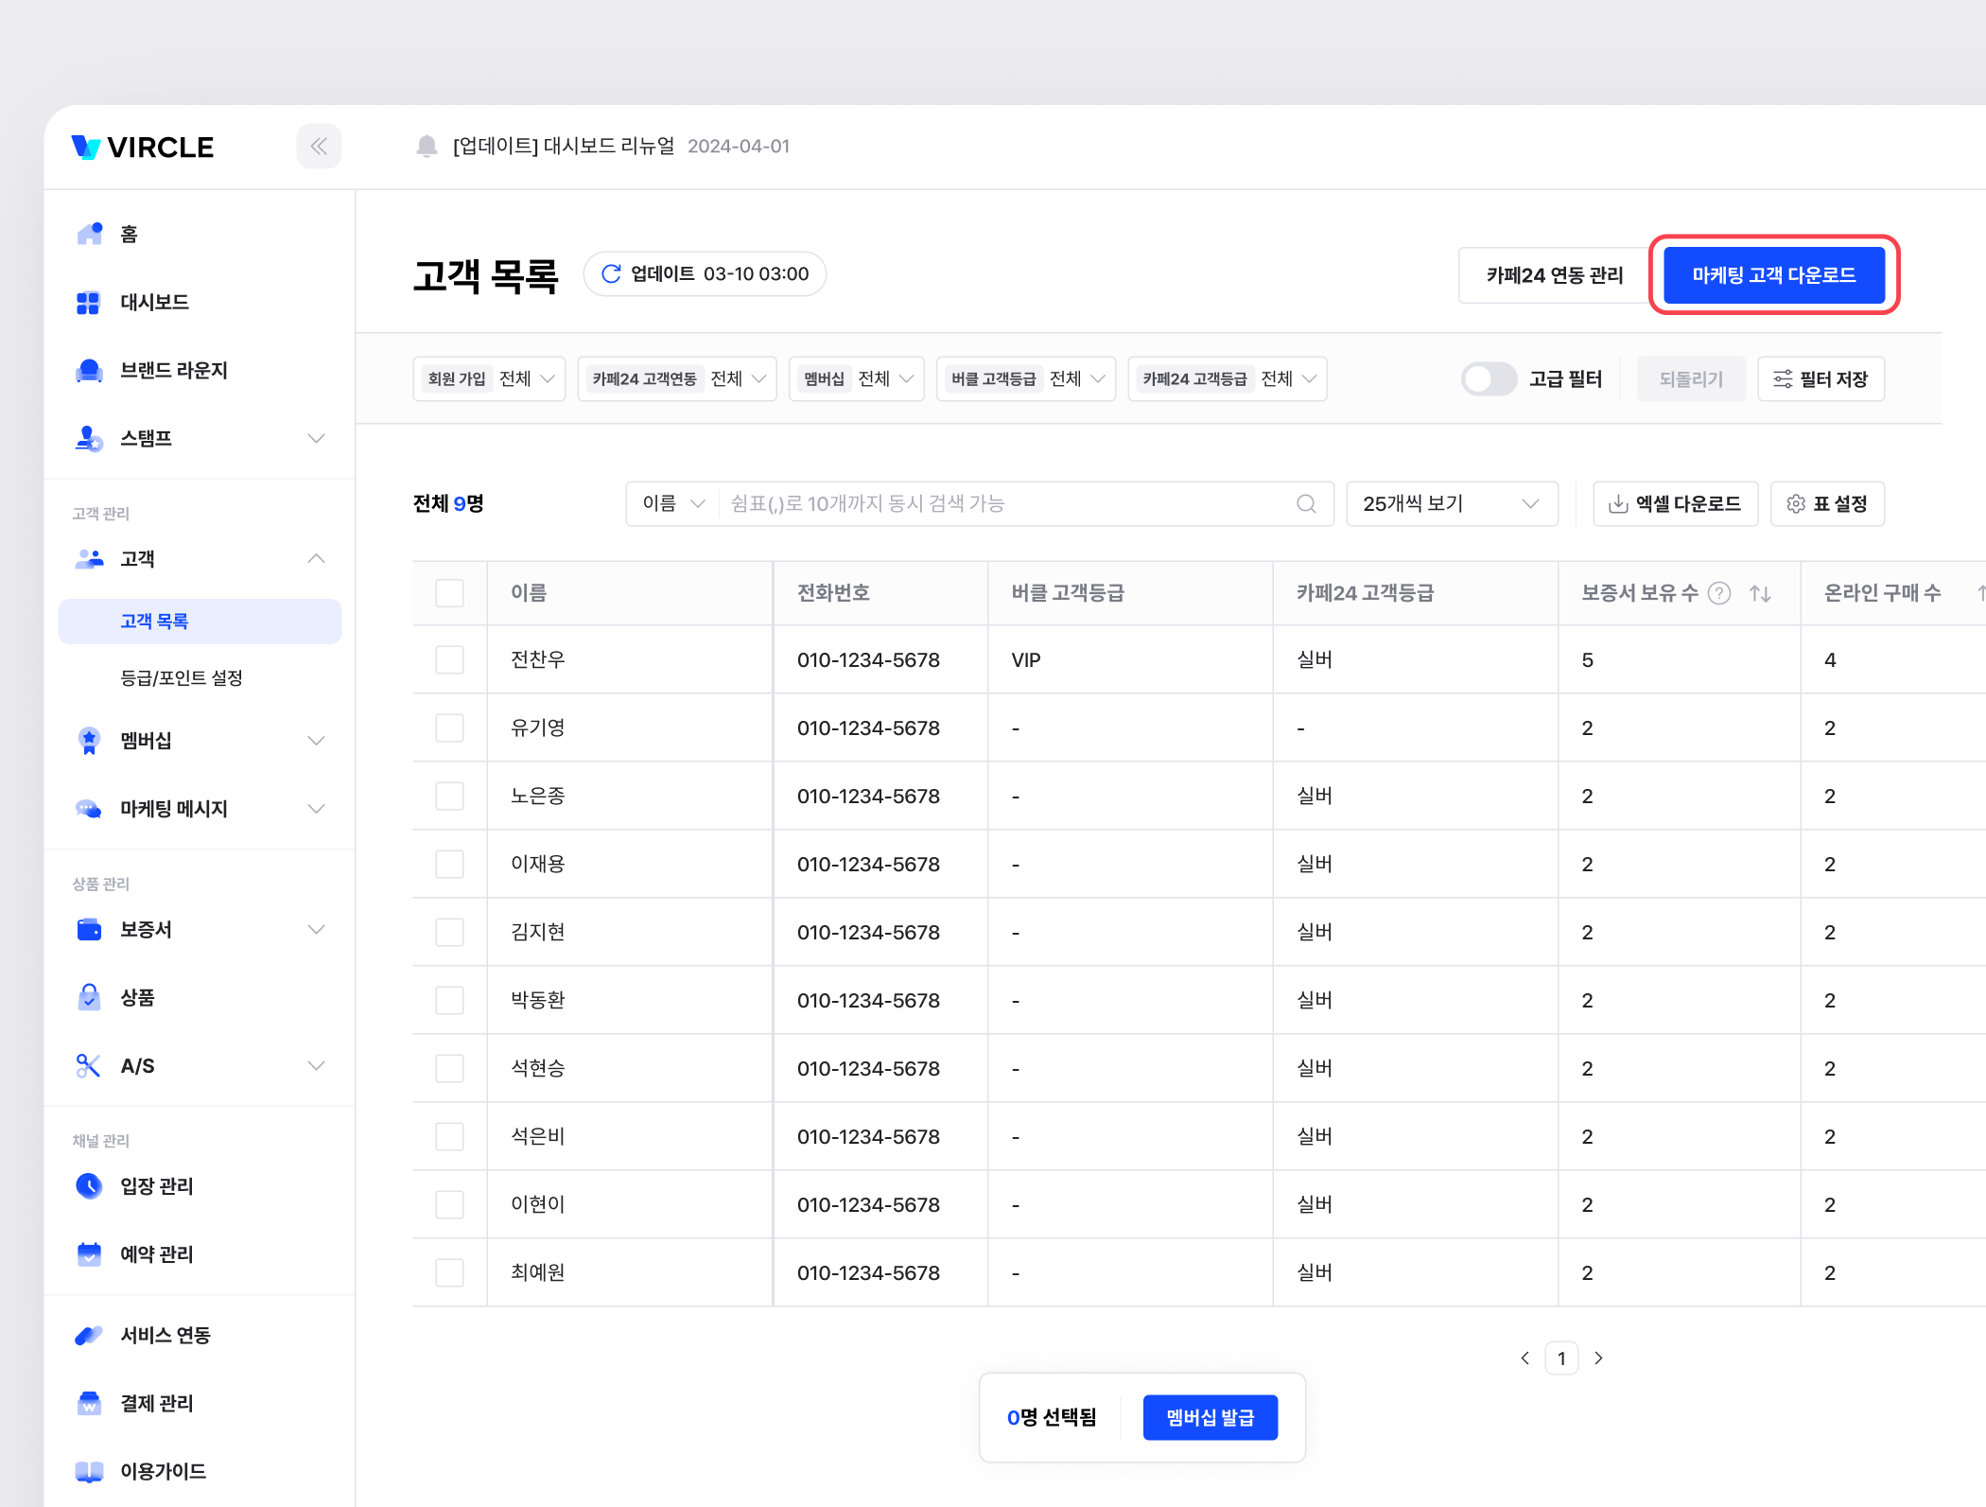Click the 엑셀 다운로드 button
This screenshot has height=1507, width=1986.
point(1675,503)
